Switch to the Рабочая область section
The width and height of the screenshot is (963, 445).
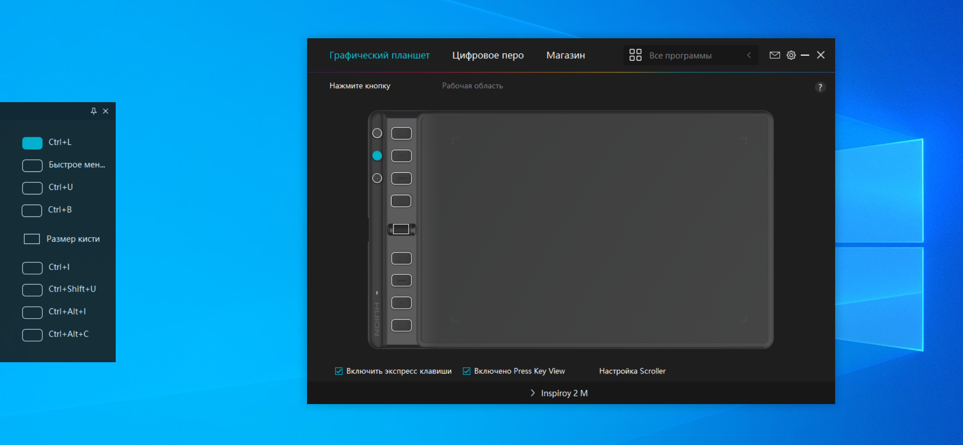[x=472, y=86]
